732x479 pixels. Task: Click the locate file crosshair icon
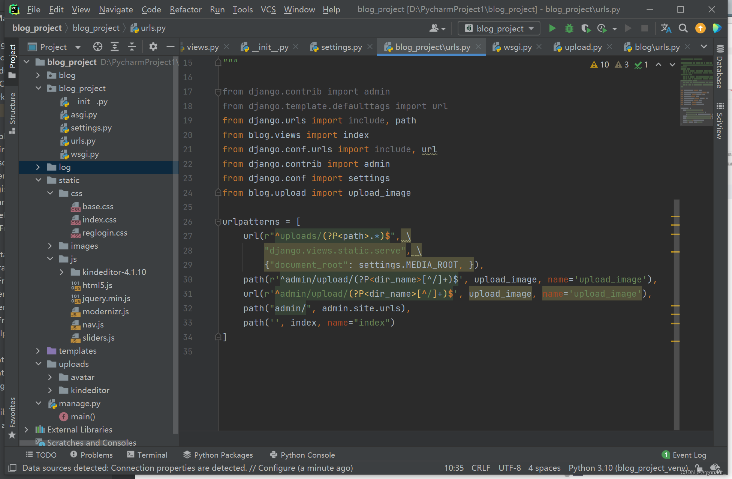coord(97,47)
